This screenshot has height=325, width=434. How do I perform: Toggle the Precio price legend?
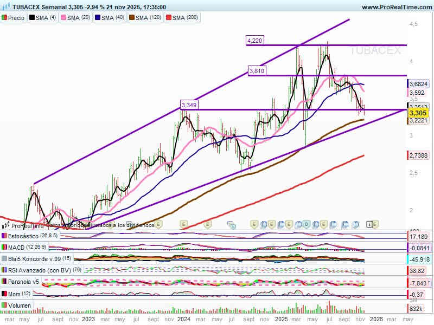pos(14,18)
